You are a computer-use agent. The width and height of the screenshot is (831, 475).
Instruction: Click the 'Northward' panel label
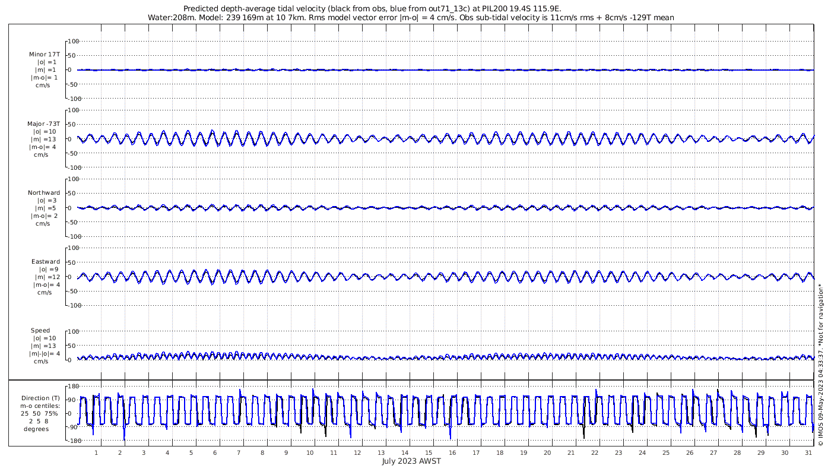(44, 193)
